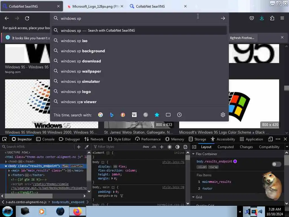Pick the eyedropper tool in Inspector
The image size is (289, 217).
(86, 147)
